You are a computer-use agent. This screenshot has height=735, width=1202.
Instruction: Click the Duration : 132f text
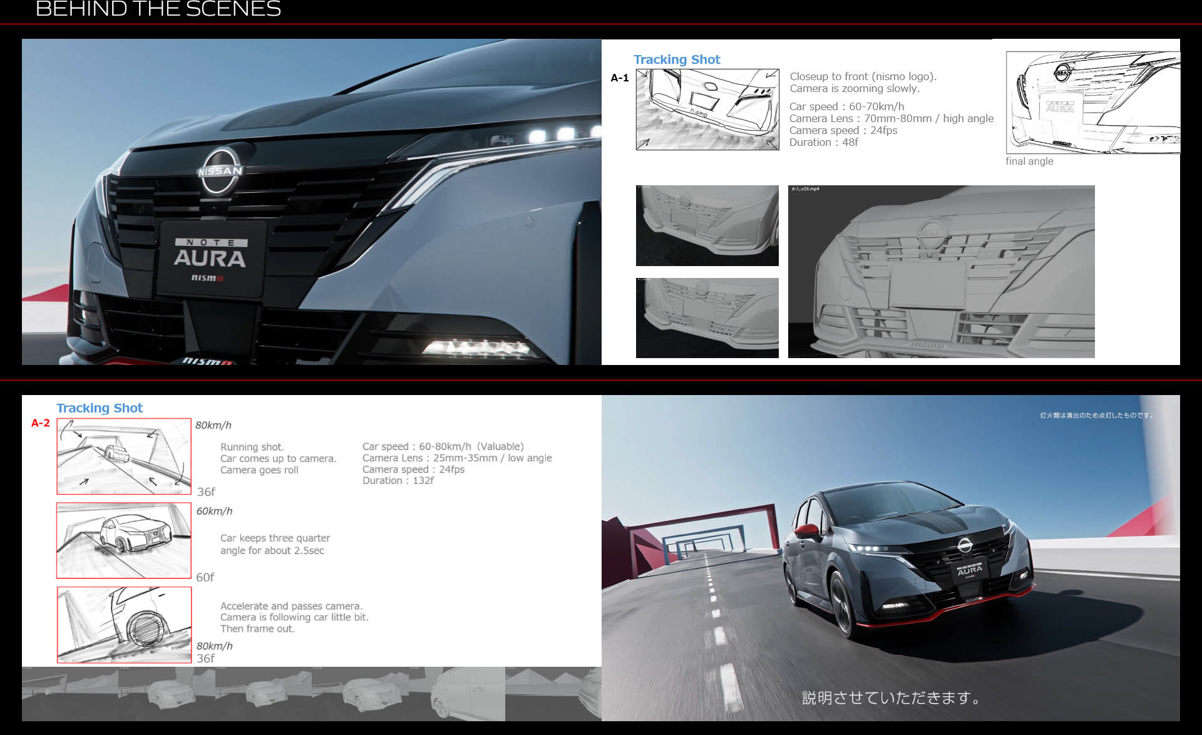(398, 481)
